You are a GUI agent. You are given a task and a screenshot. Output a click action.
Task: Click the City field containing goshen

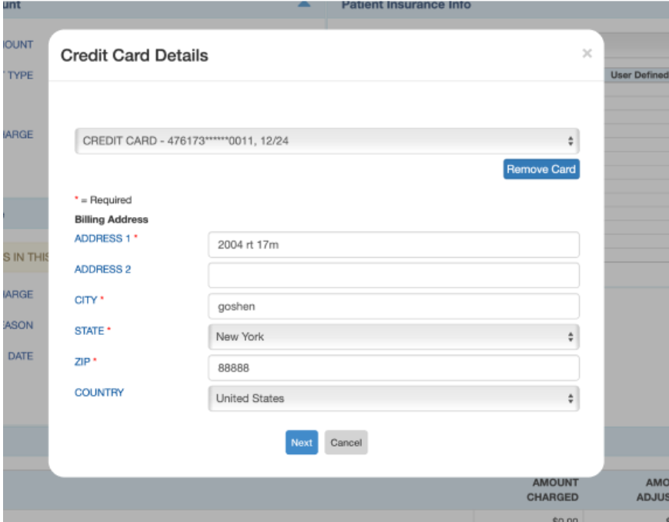[x=393, y=306]
